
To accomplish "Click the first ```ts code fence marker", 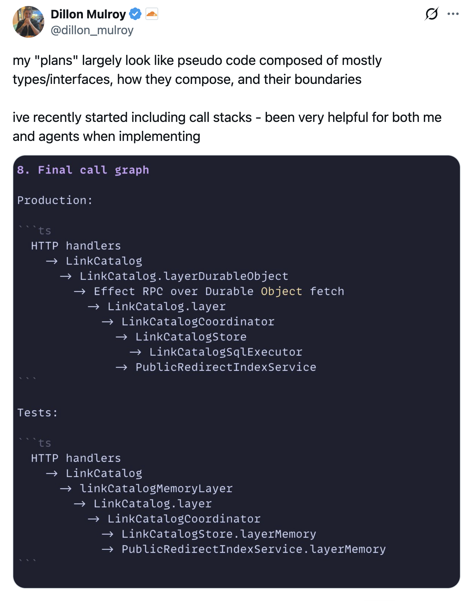I will (x=34, y=230).
